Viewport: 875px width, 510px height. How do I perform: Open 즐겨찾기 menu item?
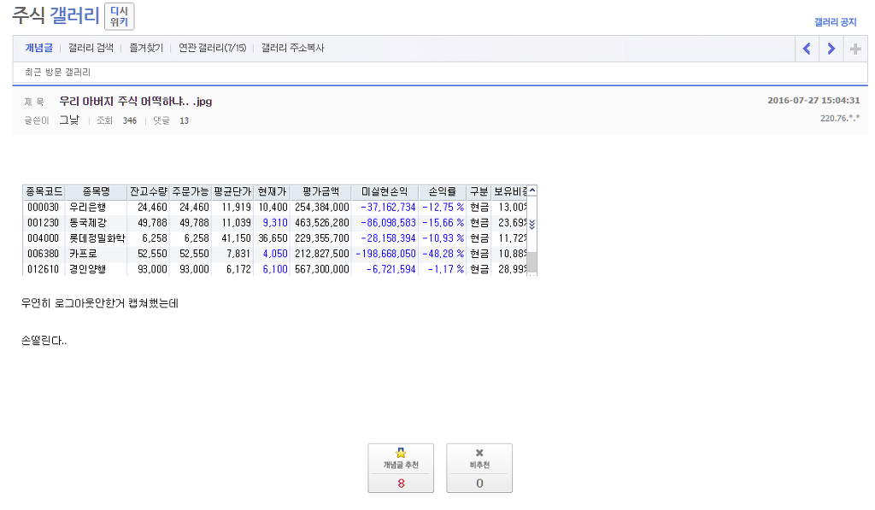click(x=146, y=48)
